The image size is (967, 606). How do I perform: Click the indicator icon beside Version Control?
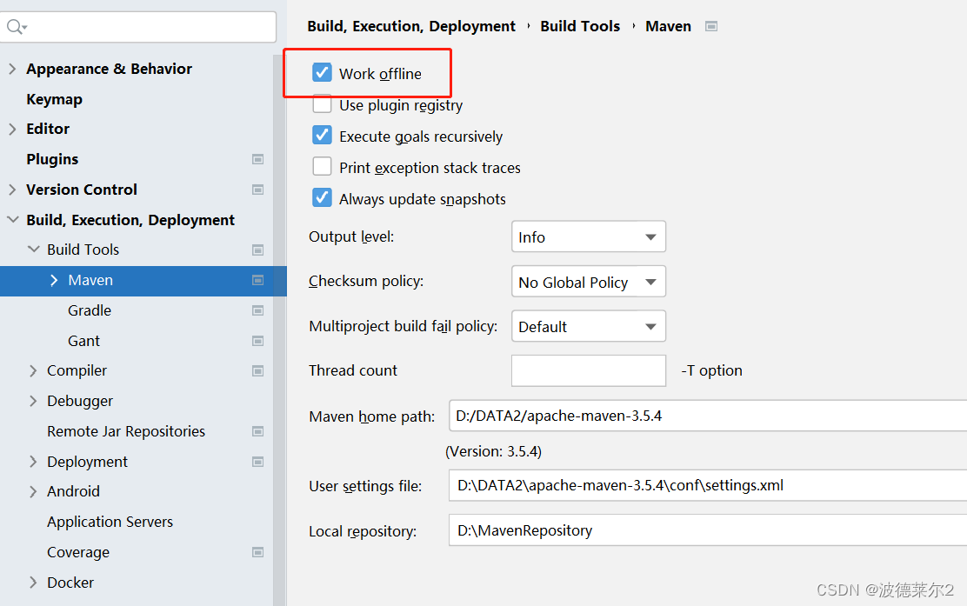(x=258, y=190)
